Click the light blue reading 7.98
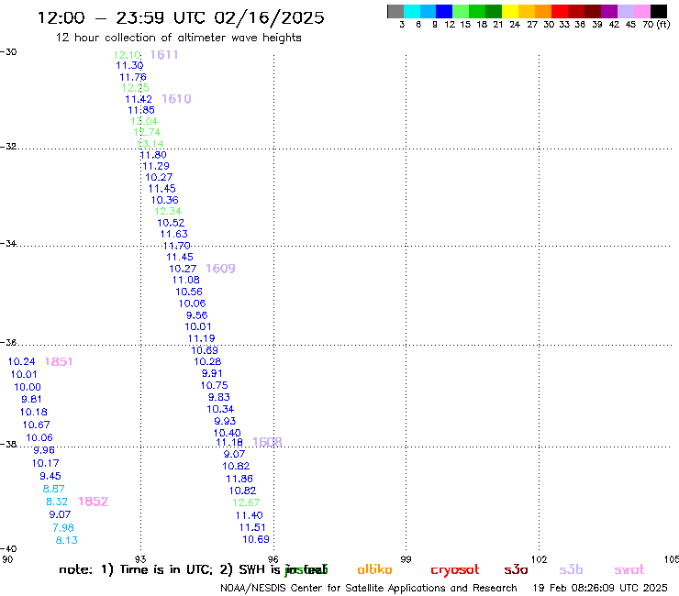Viewport: 679px width, 596px height. click(x=63, y=527)
